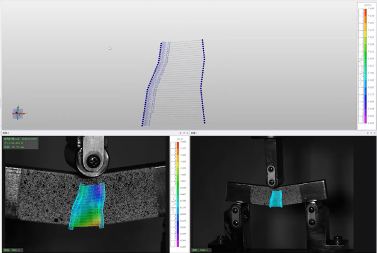Click the camera label at bottom of left image

click(x=11, y=250)
